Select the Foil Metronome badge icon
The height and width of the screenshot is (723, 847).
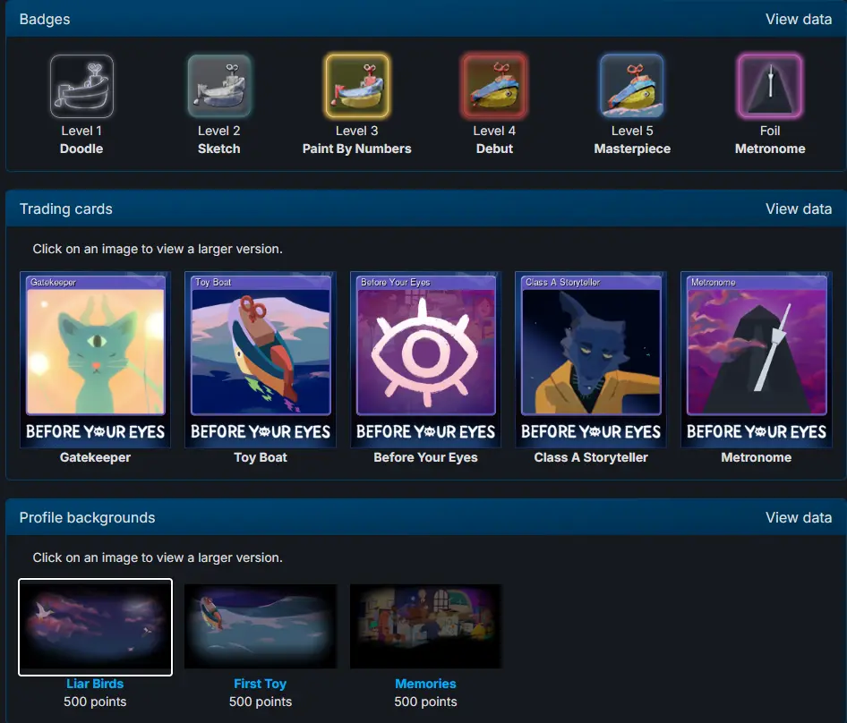point(770,87)
